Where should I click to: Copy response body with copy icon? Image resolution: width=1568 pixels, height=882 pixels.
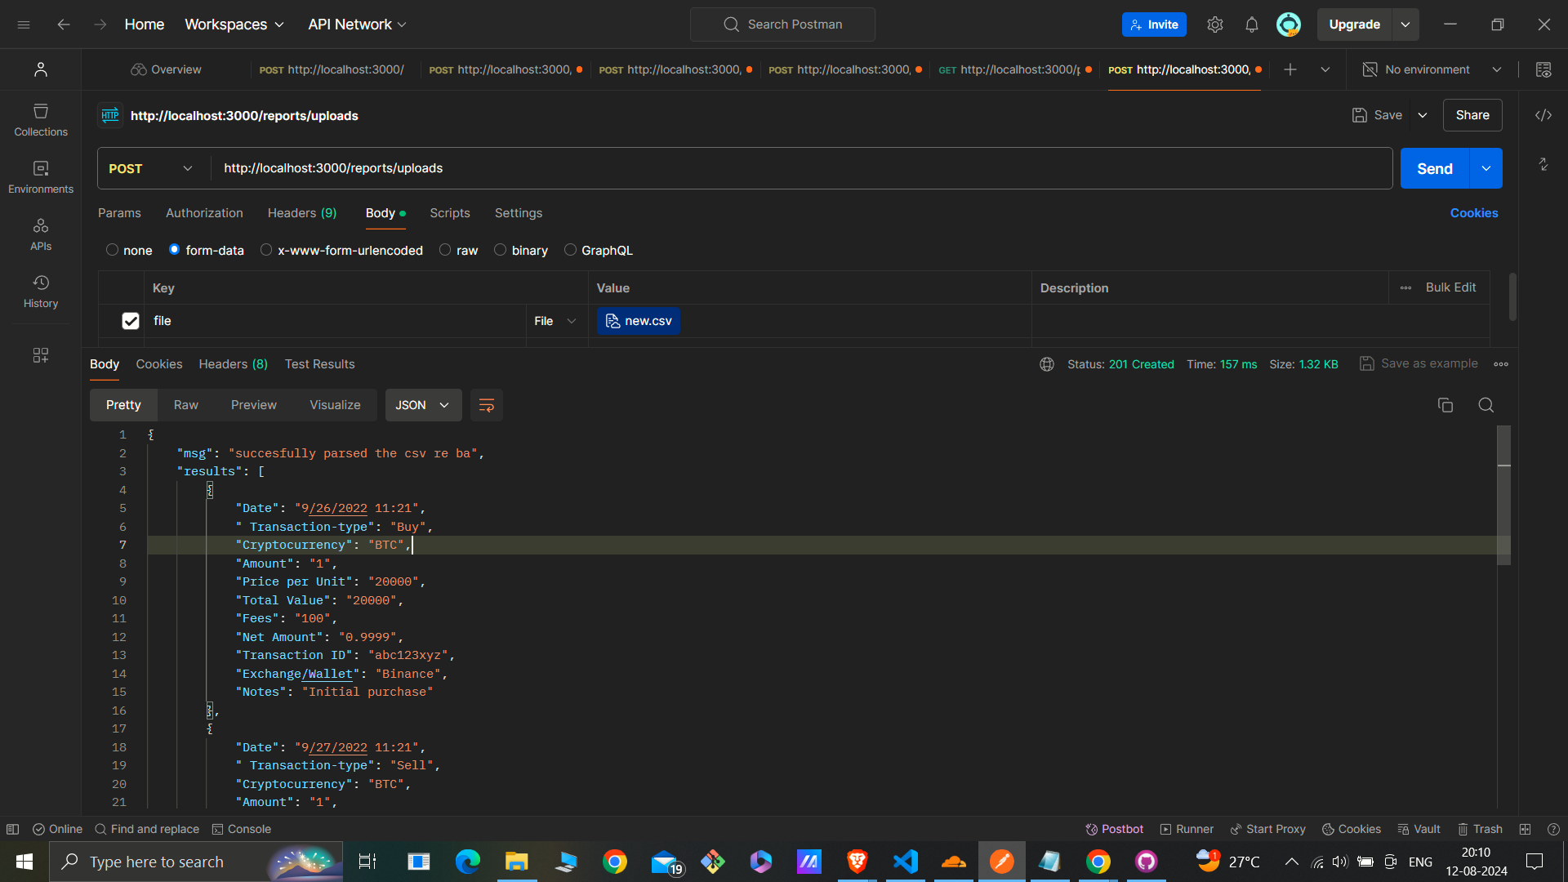pyautogui.click(x=1445, y=405)
